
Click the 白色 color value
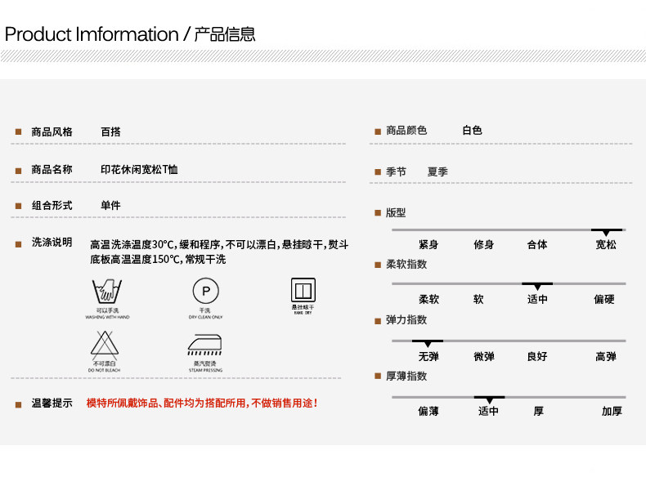tap(472, 131)
